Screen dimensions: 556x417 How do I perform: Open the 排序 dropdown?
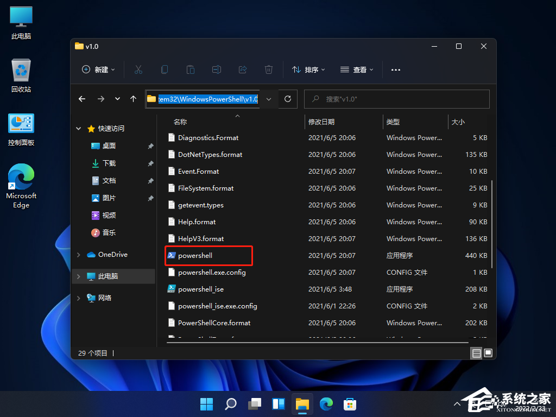(x=308, y=69)
